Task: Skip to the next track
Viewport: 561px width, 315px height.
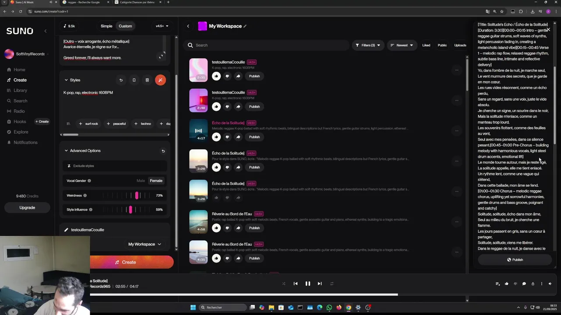Action: [x=320, y=283]
